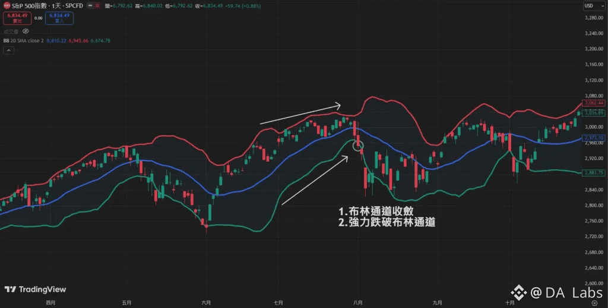Open the USD currency dropdown
This screenshot has height=308, width=608.
[594, 6]
